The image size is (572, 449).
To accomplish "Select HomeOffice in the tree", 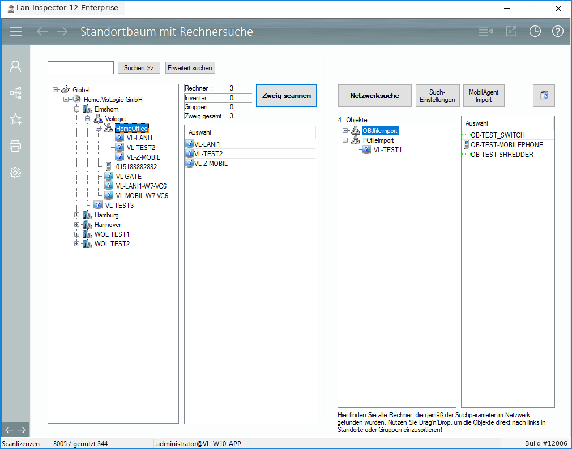I will tap(132, 129).
